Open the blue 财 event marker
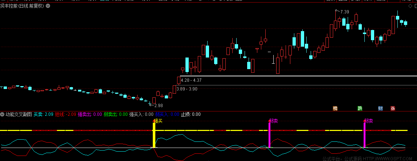 coord(380,108)
